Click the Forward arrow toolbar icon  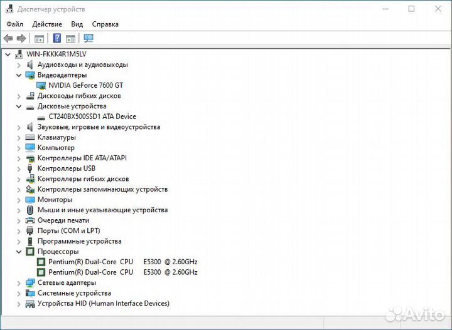click(x=21, y=38)
